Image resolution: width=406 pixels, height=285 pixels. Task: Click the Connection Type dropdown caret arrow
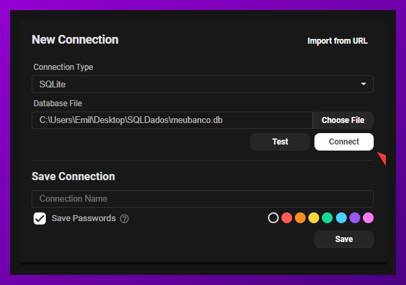pos(364,84)
